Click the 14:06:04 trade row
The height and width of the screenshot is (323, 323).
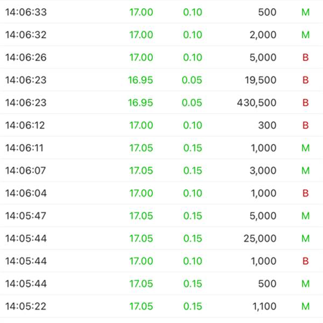(x=161, y=193)
